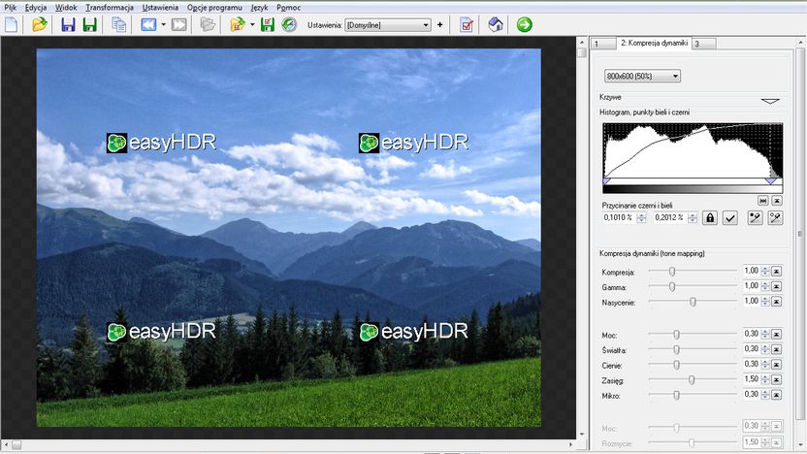Image resolution: width=807 pixels, height=454 pixels.
Task: Reset histogram points with small reset icon
Action: (x=777, y=200)
